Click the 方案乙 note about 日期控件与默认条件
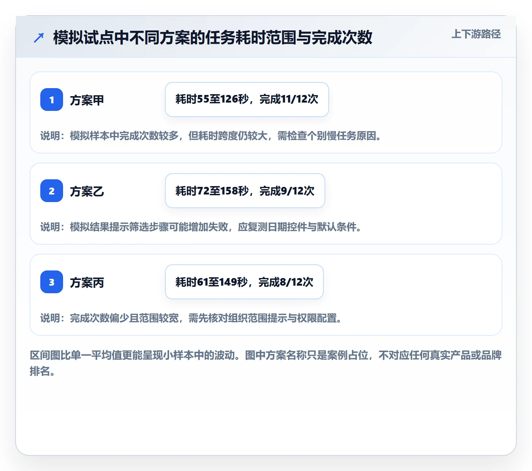 coord(201,227)
